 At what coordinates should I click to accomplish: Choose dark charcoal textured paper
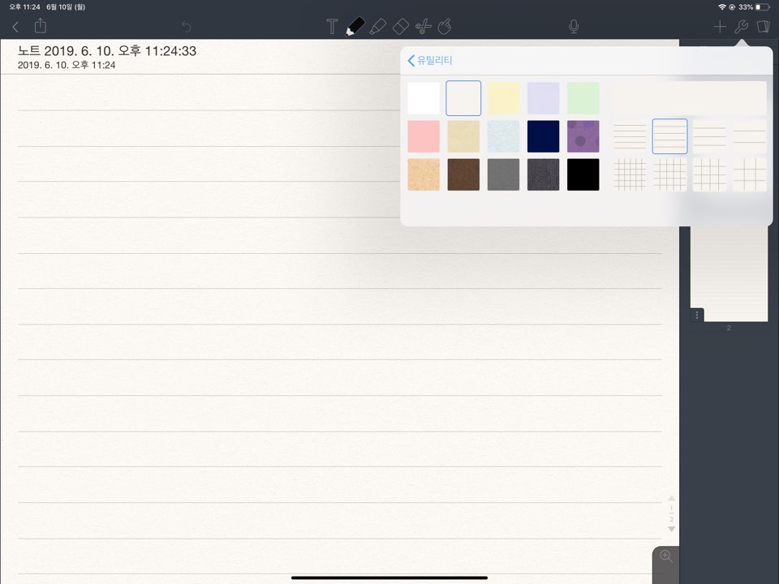pos(543,175)
